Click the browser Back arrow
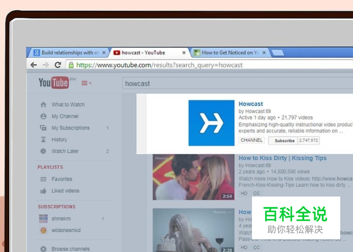353x252 pixels. [x=34, y=65]
